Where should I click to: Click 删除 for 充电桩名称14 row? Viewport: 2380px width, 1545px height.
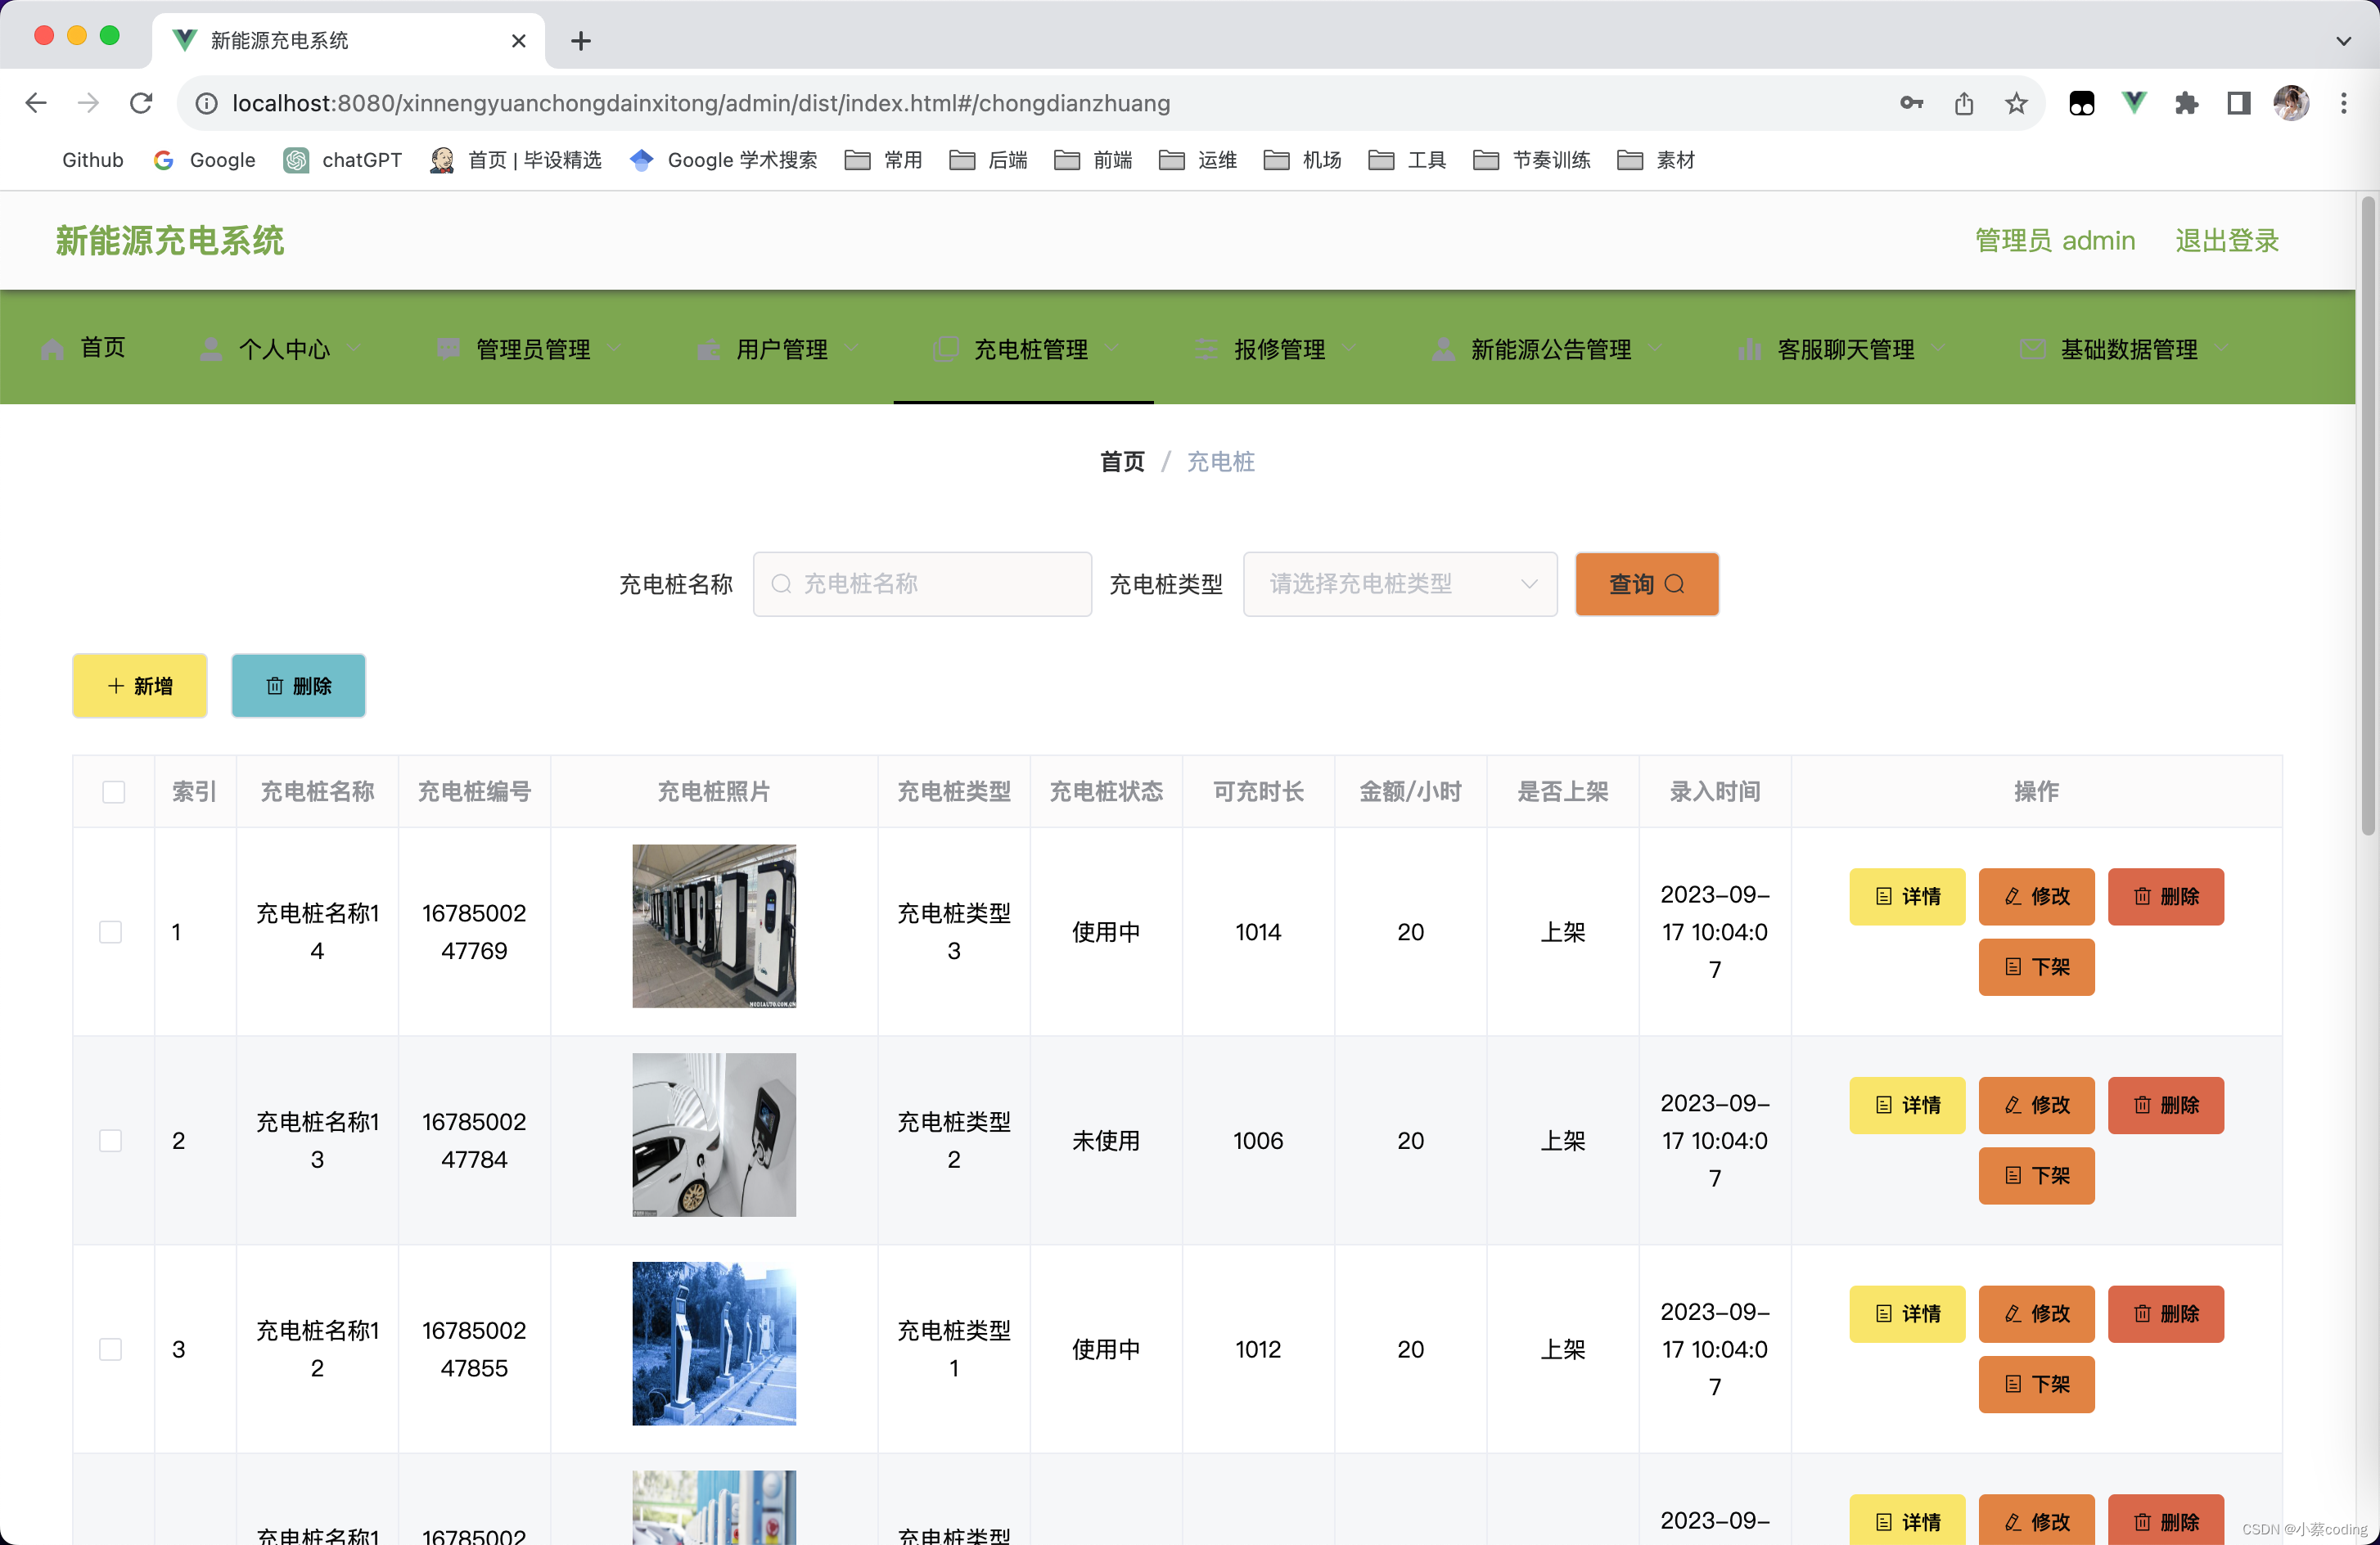click(2166, 896)
